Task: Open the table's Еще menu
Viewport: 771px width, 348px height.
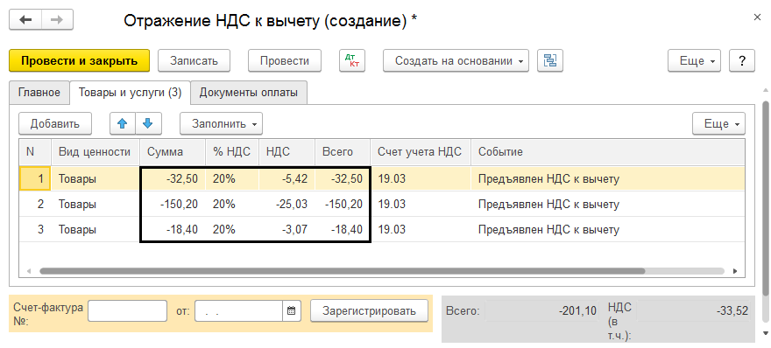Action: pyautogui.click(x=719, y=123)
